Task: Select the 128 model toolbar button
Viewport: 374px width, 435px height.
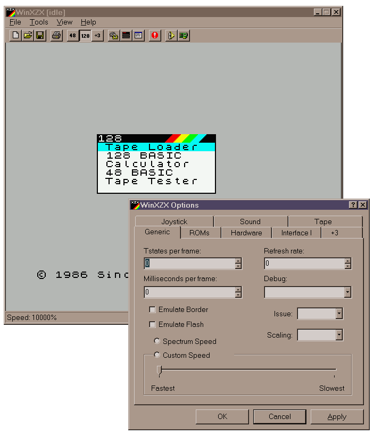Action: (x=85, y=36)
